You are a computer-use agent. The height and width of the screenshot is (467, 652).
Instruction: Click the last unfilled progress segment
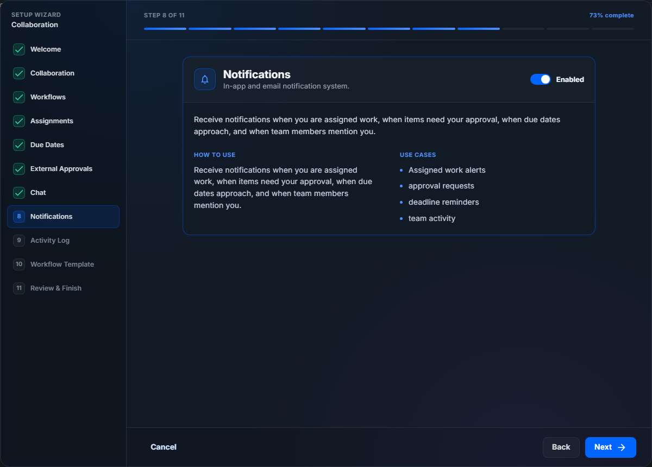613,29
